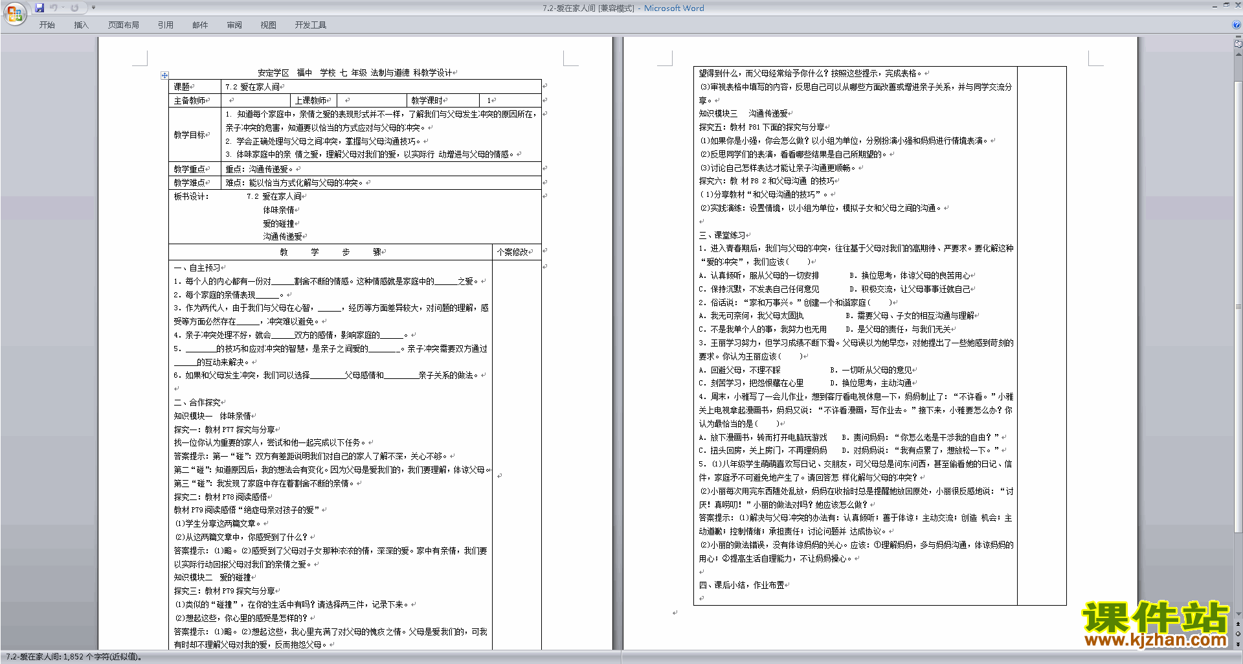Click the vertical scrollbar down arrow
The width and height of the screenshot is (1243, 664).
coord(1238,614)
